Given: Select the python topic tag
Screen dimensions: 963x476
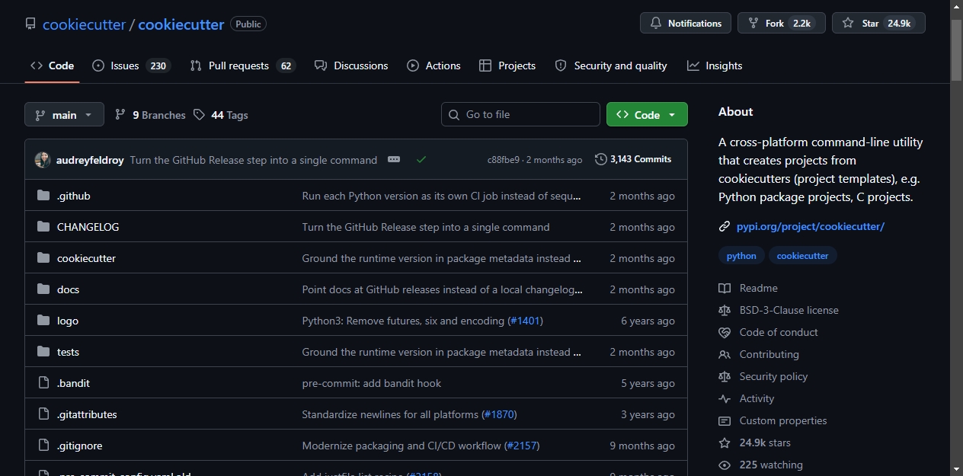Looking at the screenshot, I should 741,256.
